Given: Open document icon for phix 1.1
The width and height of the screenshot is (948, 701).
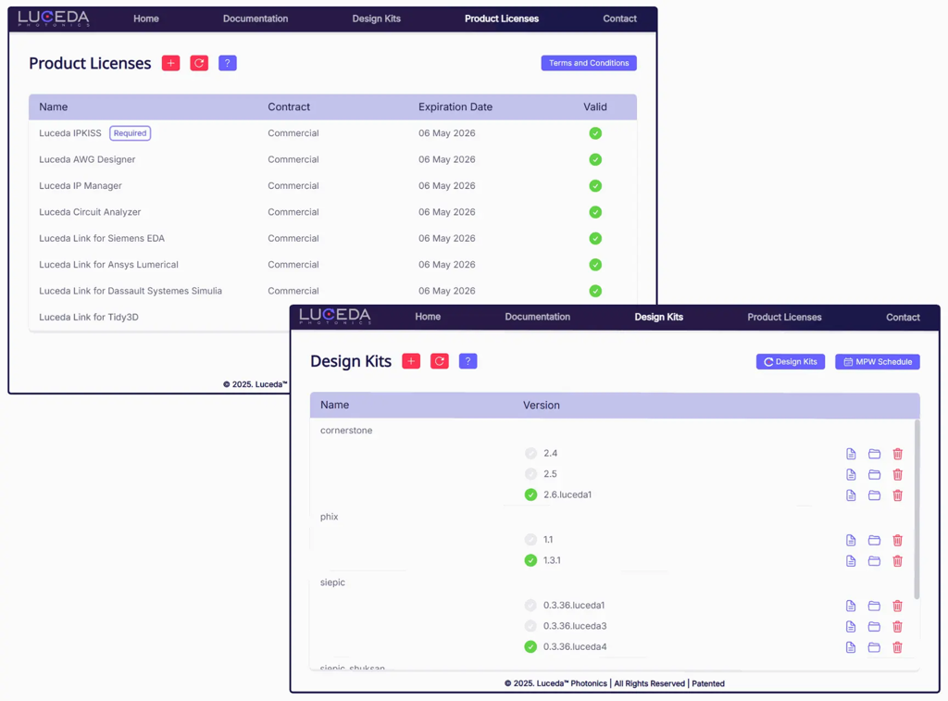Looking at the screenshot, I should [x=851, y=540].
